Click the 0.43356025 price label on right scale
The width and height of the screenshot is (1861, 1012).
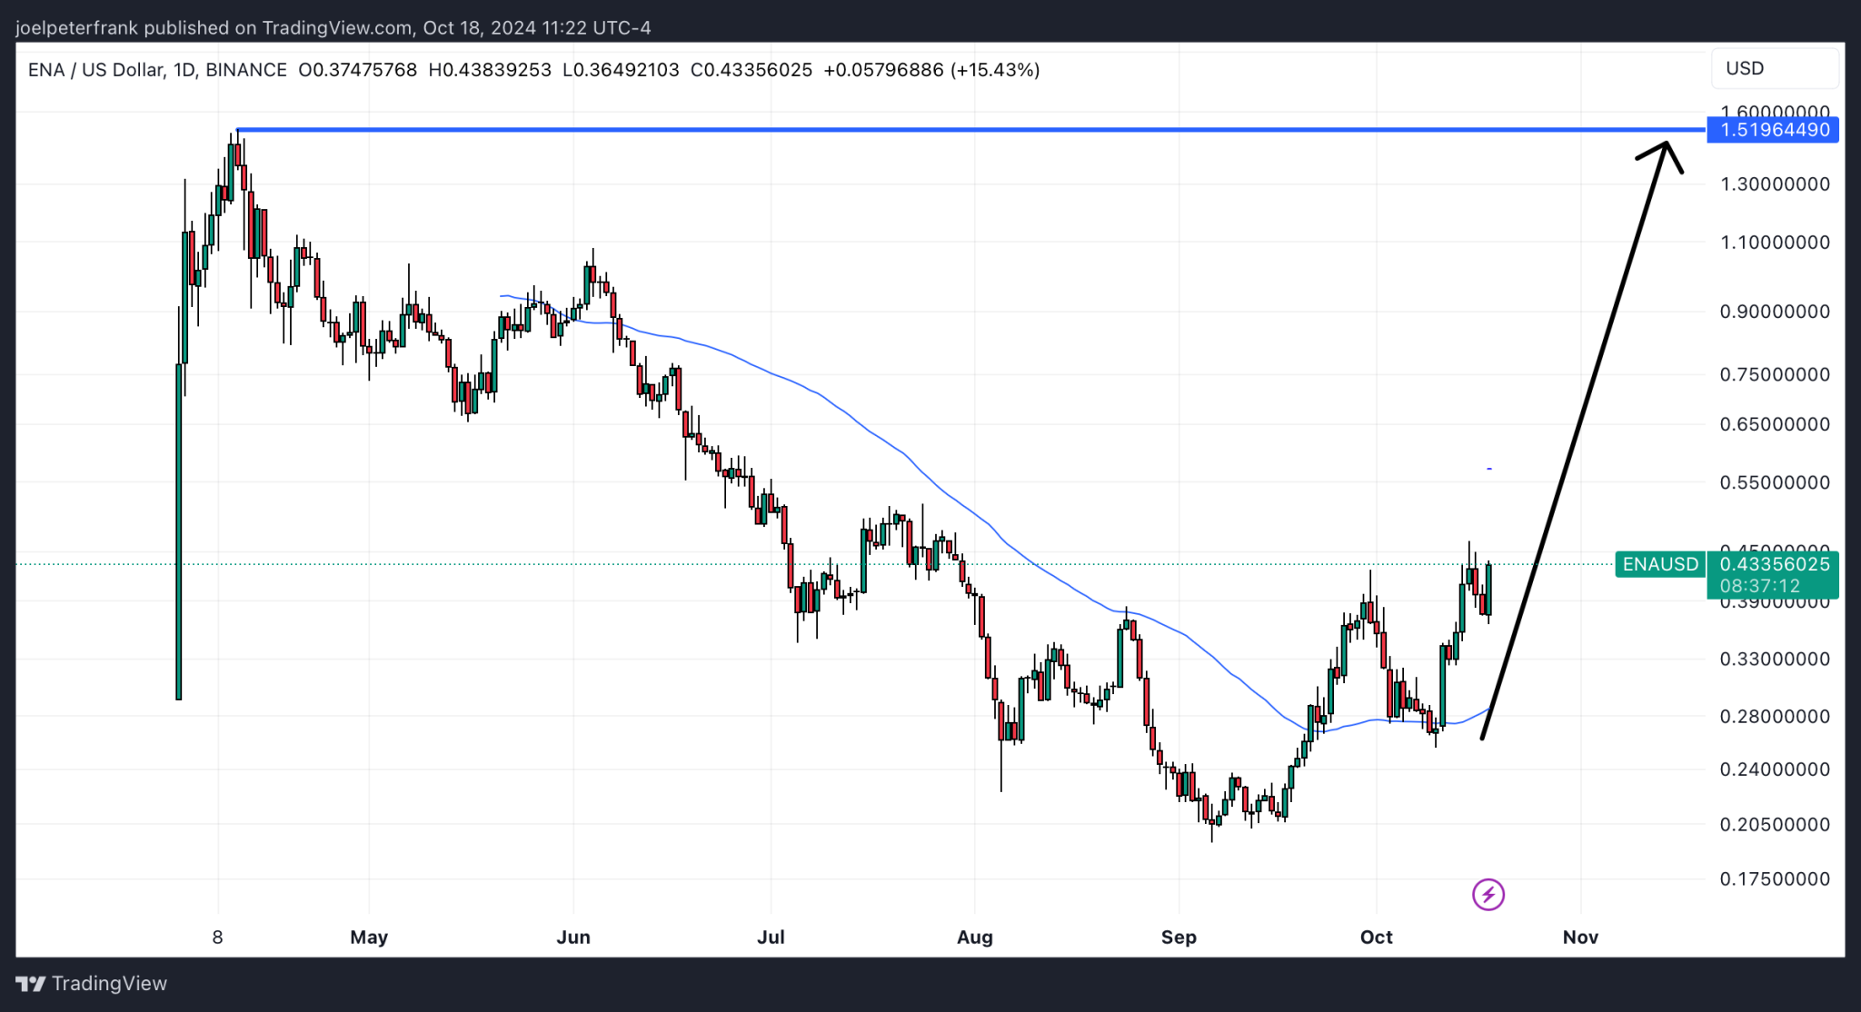pos(1775,564)
